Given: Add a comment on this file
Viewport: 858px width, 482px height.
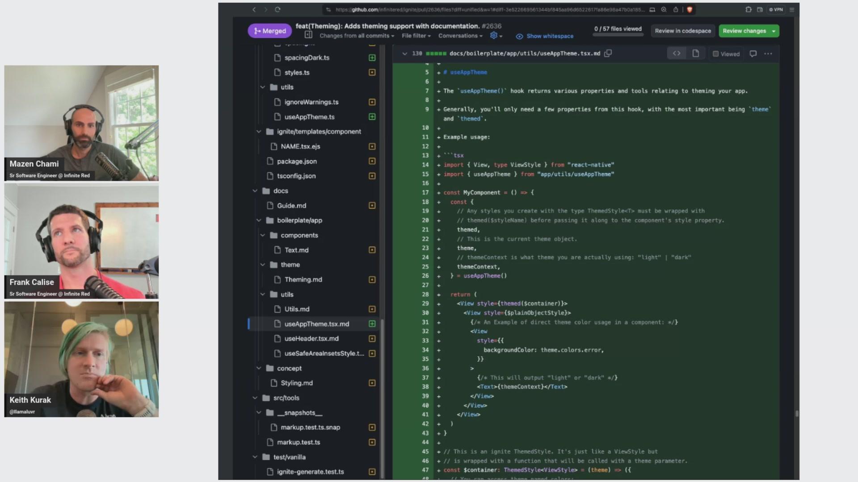Looking at the screenshot, I should (753, 54).
